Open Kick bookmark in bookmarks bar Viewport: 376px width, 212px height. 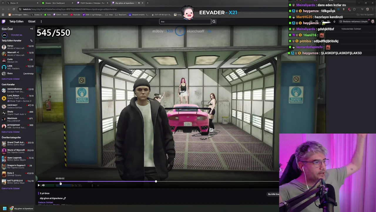[x=47, y=14]
